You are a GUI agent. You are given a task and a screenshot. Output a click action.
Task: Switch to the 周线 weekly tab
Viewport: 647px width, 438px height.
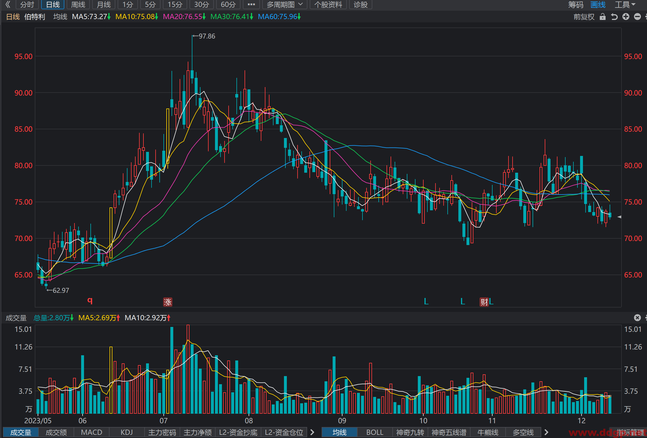click(78, 5)
